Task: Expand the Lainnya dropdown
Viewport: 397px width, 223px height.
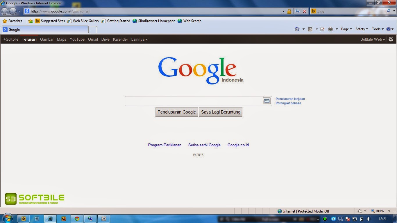Action: click(139, 39)
